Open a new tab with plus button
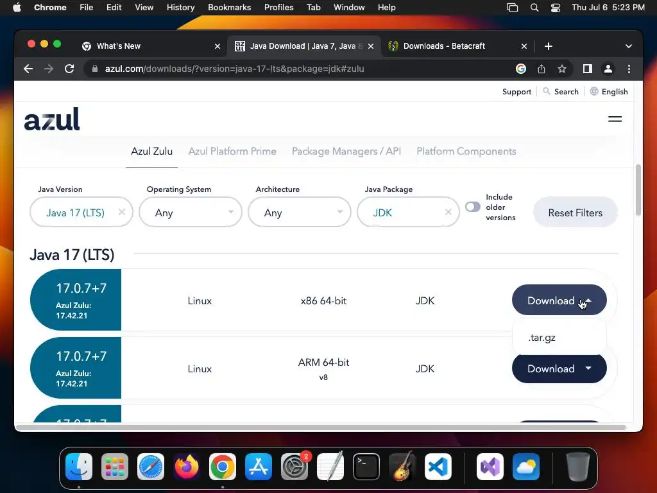 coord(548,46)
